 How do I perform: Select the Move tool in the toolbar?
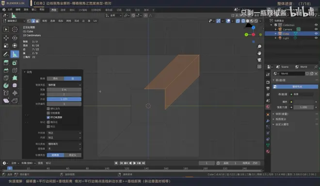6,38
